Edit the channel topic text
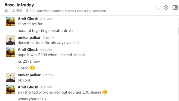Viewport: 179px width, 101px height. coord(71,11)
